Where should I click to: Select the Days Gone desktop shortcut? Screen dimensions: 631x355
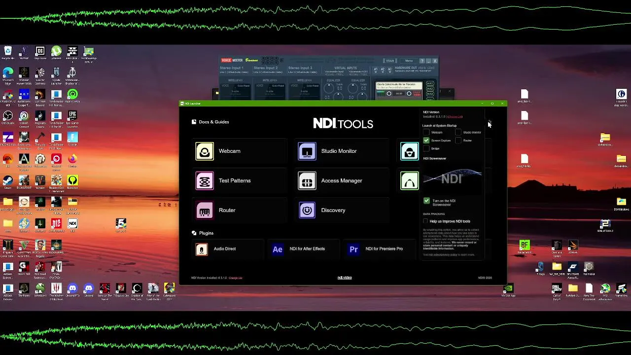click(x=40, y=53)
